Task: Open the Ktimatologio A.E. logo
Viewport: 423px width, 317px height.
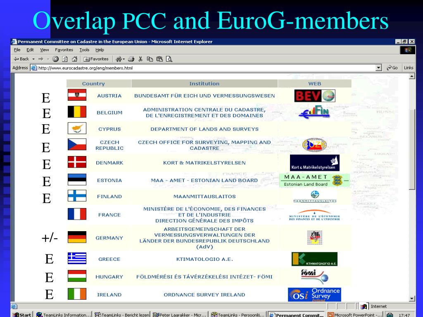Action: point(314,259)
